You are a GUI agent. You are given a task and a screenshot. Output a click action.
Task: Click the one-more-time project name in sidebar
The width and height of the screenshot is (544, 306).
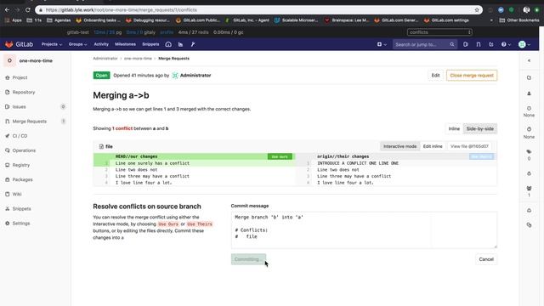(36, 60)
